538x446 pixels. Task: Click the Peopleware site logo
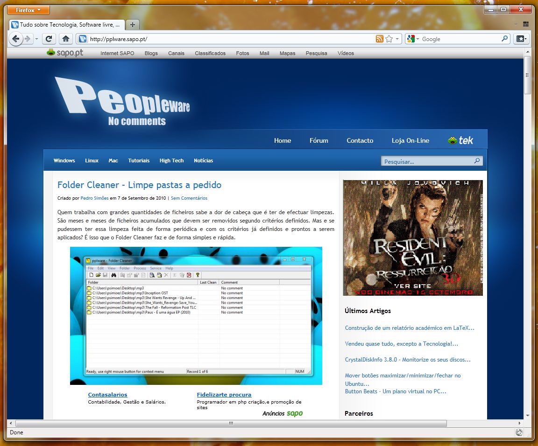[x=122, y=102]
